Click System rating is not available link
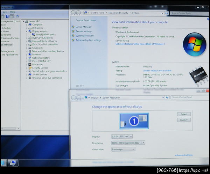 point(157,71)
